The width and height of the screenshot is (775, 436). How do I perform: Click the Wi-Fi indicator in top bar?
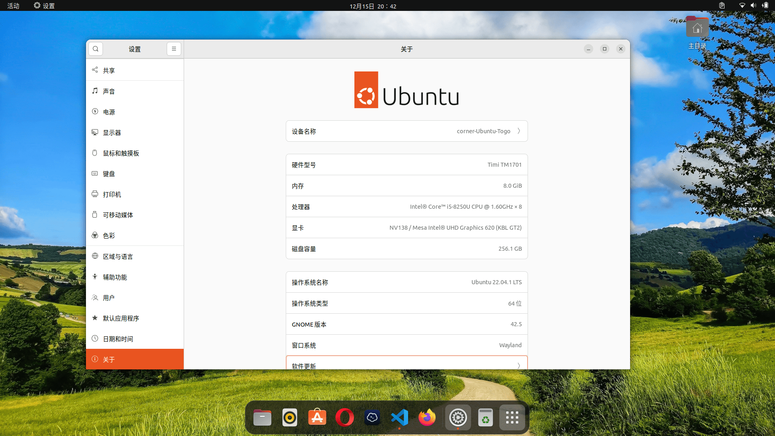click(742, 5)
